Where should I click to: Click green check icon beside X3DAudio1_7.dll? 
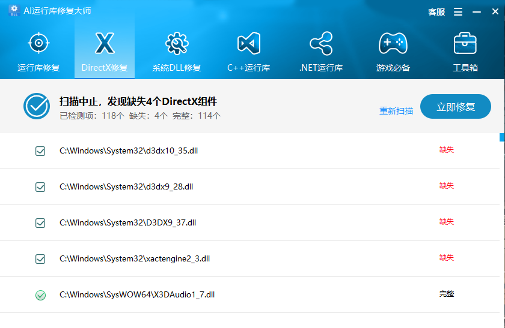pyautogui.click(x=40, y=295)
